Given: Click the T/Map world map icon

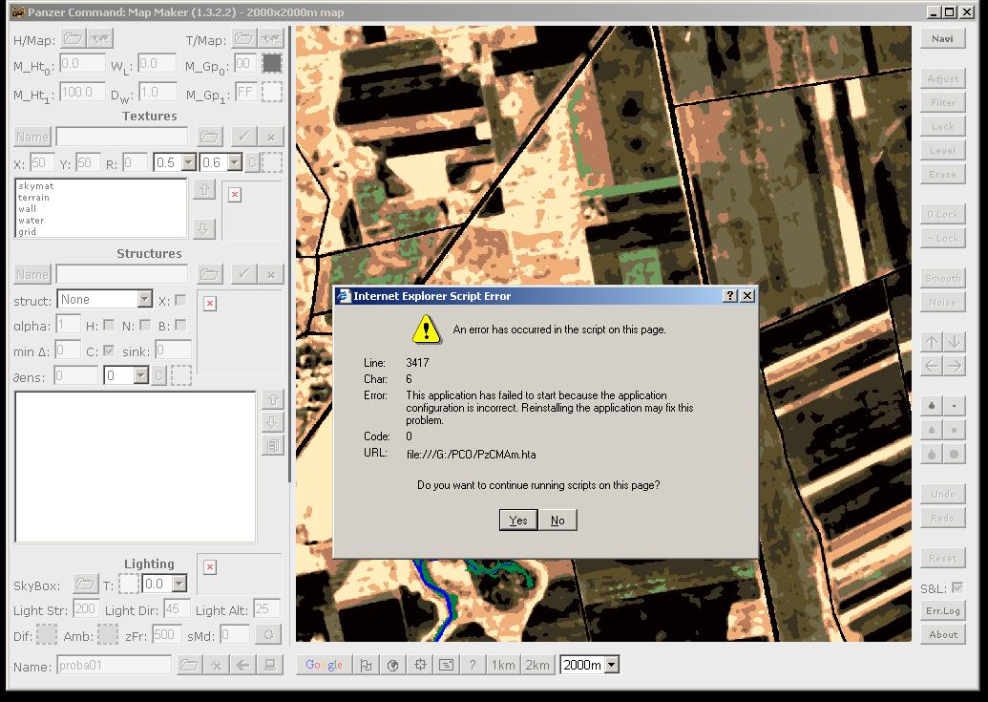Looking at the screenshot, I should click(x=271, y=39).
